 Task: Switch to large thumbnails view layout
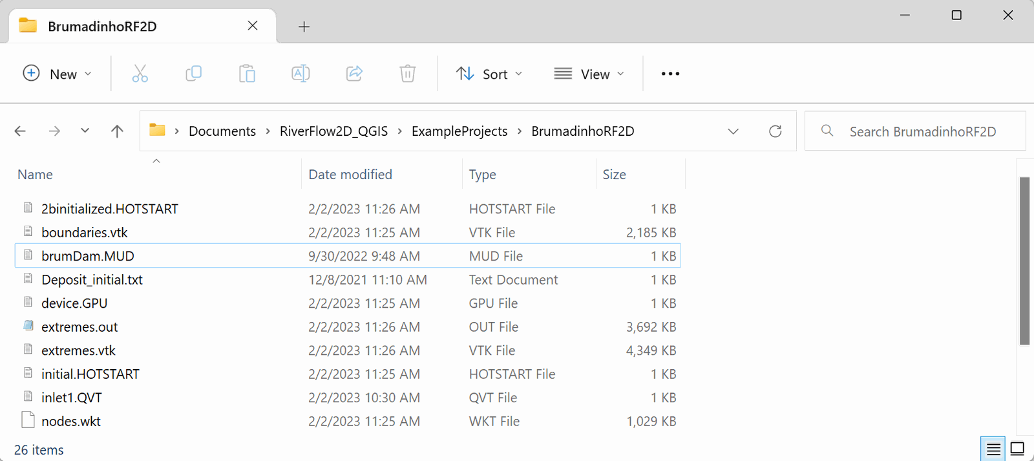[x=1017, y=449]
